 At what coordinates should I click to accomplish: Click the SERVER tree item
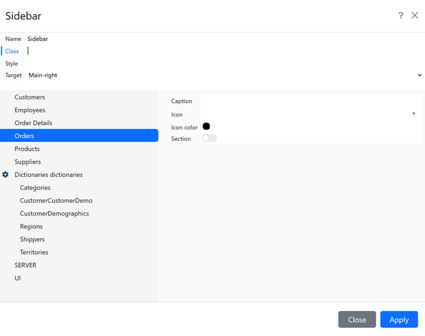[x=26, y=265]
